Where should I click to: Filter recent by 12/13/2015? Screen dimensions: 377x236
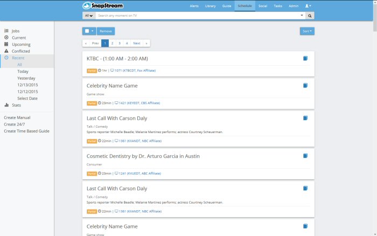[x=27, y=85]
